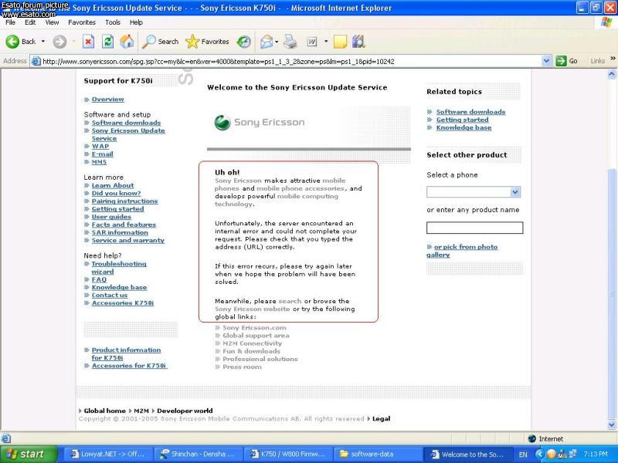Open the SAR information link
The image size is (618, 463).
coord(120,233)
